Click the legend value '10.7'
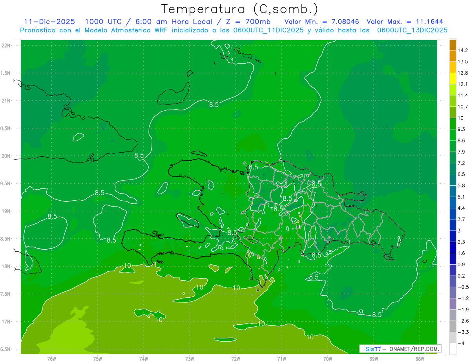 [x=463, y=107]
